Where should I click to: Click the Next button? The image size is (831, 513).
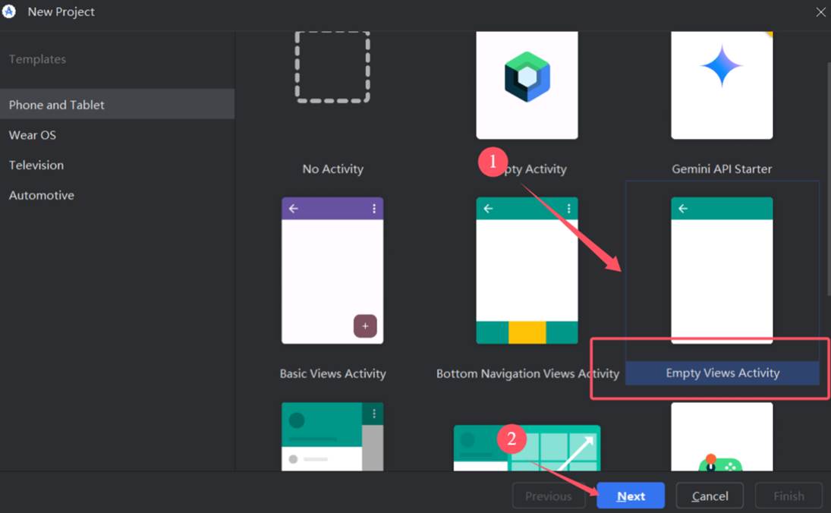coord(631,496)
